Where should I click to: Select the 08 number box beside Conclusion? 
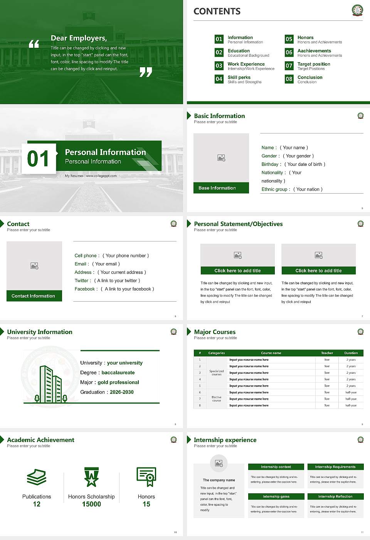click(289, 79)
